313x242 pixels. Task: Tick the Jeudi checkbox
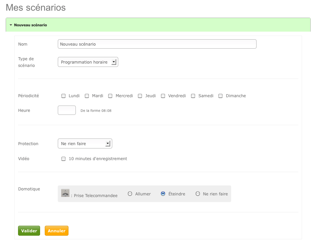[x=140, y=96]
